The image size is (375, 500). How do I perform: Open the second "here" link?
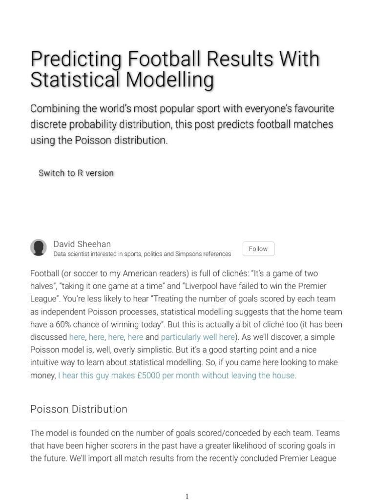pyautogui.click(x=97, y=337)
